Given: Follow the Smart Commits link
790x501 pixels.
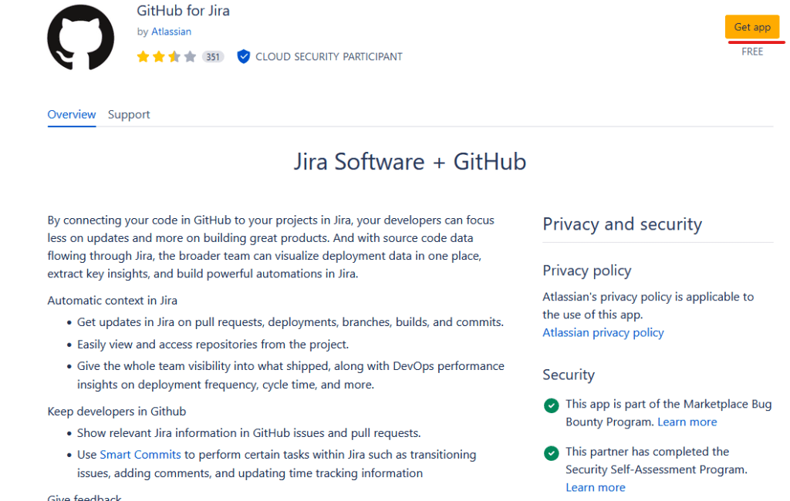Looking at the screenshot, I should click(x=140, y=455).
